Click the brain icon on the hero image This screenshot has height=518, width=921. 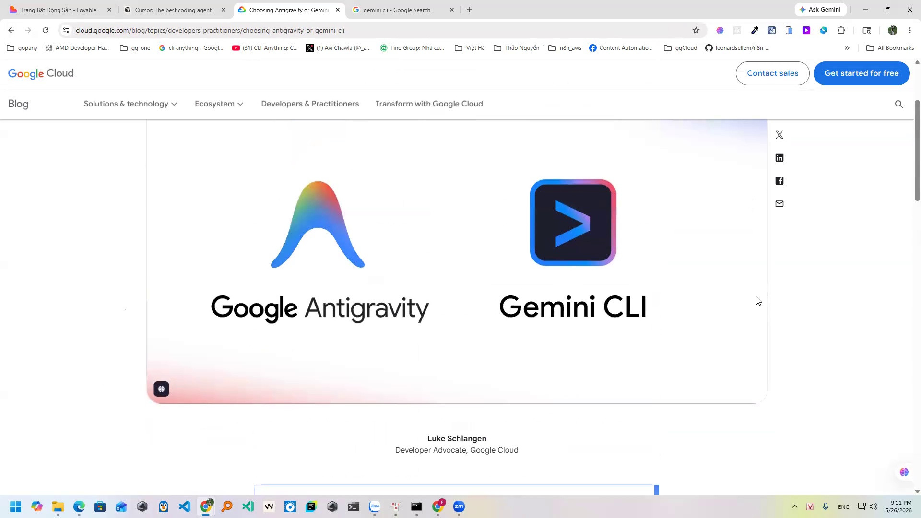pos(162,389)
